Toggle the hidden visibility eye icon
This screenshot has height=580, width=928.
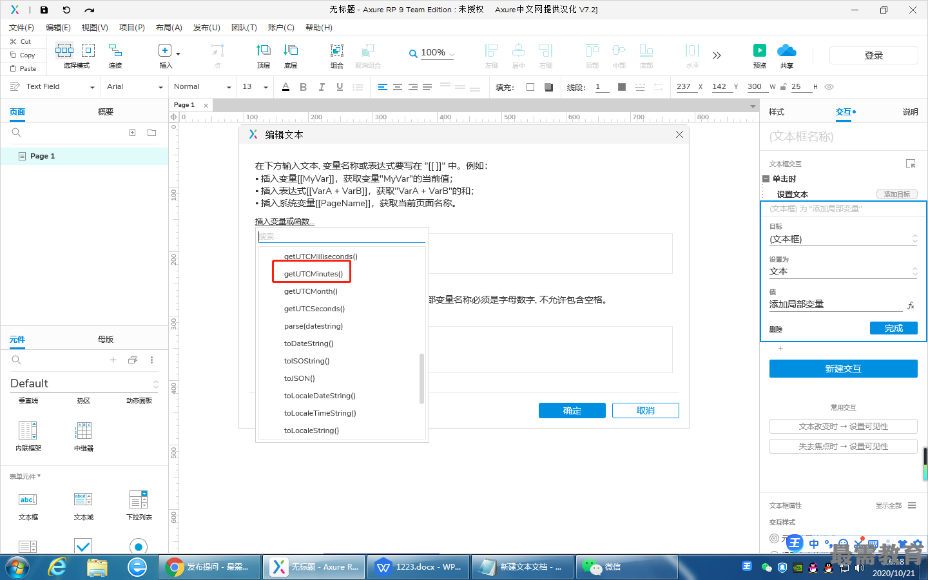coord(829,86)
